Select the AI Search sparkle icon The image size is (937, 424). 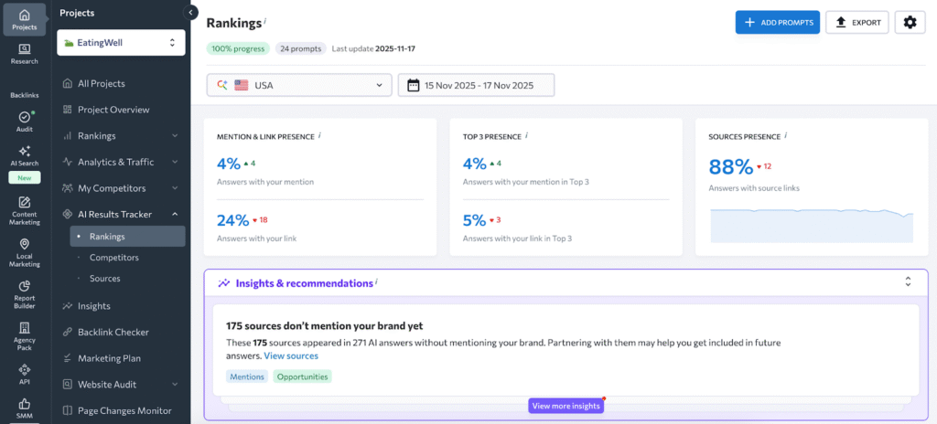(25, 152)
